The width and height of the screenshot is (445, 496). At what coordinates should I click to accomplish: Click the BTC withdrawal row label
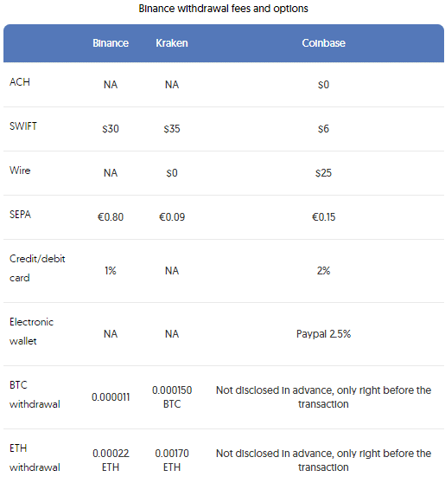pos(35,395)
